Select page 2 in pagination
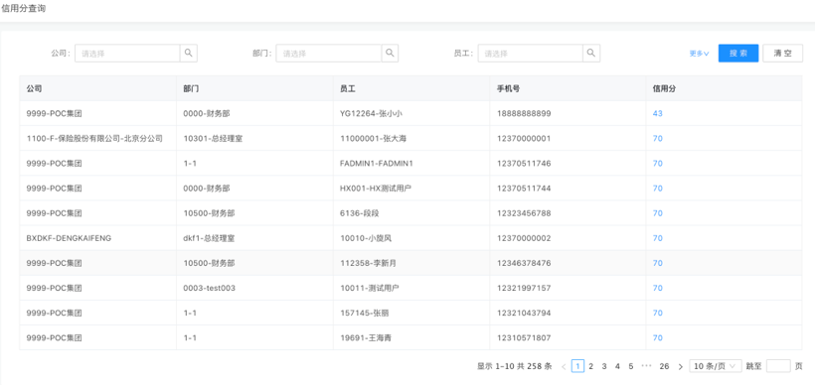This screenshot has height=385, width=815. 591,366
